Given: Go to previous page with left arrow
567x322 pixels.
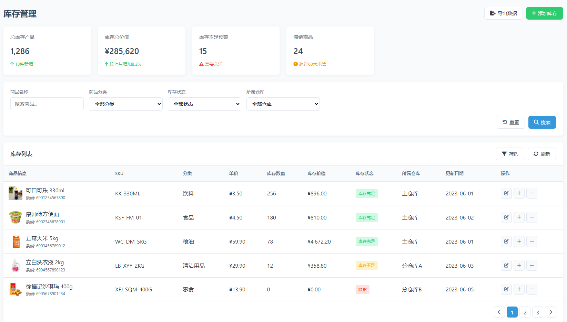Looking at the screenshot, I should point(499,312).
